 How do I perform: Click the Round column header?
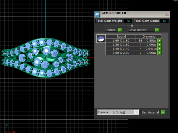point(121,37)
